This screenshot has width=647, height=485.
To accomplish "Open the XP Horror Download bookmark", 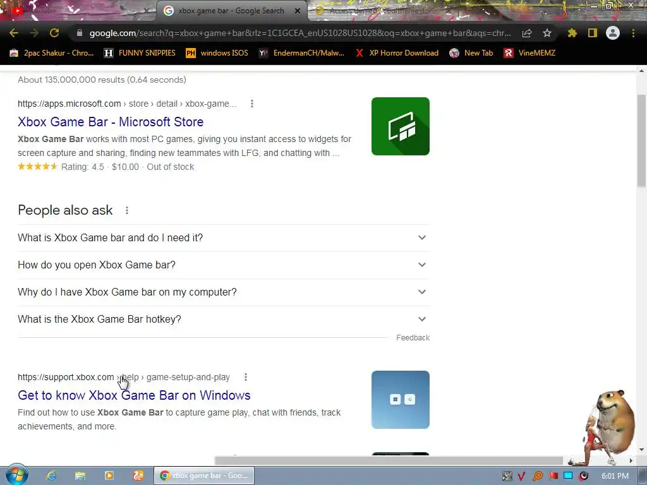I will [397, 53].
